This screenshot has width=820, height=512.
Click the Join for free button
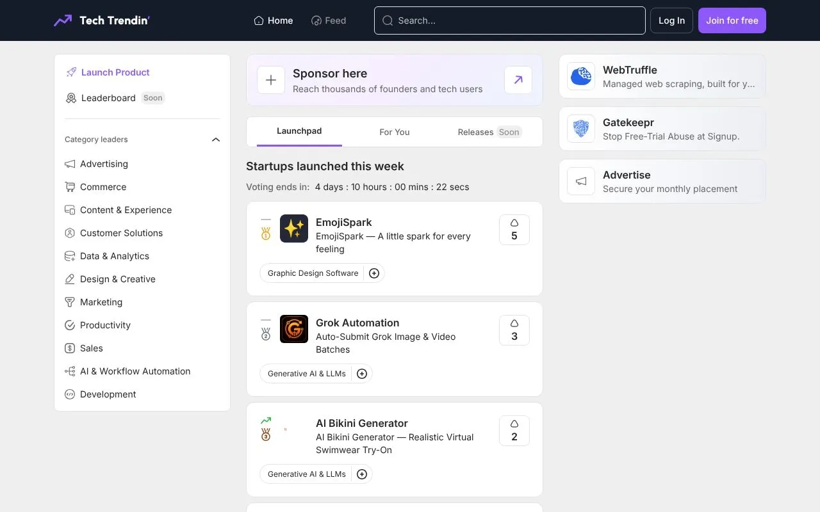coord(732,20)
